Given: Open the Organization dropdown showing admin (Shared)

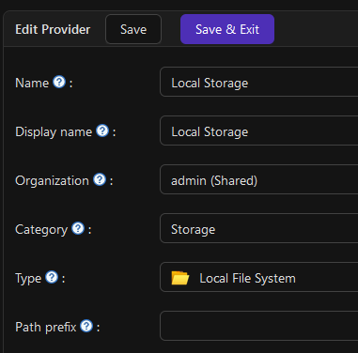Looking at the screenshot, I should click(x=259, y=179).
